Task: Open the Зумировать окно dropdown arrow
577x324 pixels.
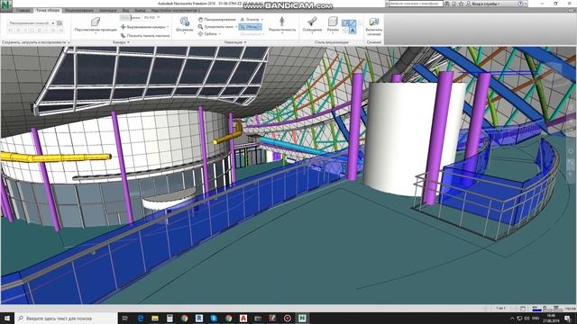Action: (x=236, y=27)
